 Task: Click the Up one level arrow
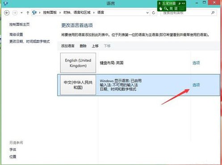[28, 13]
